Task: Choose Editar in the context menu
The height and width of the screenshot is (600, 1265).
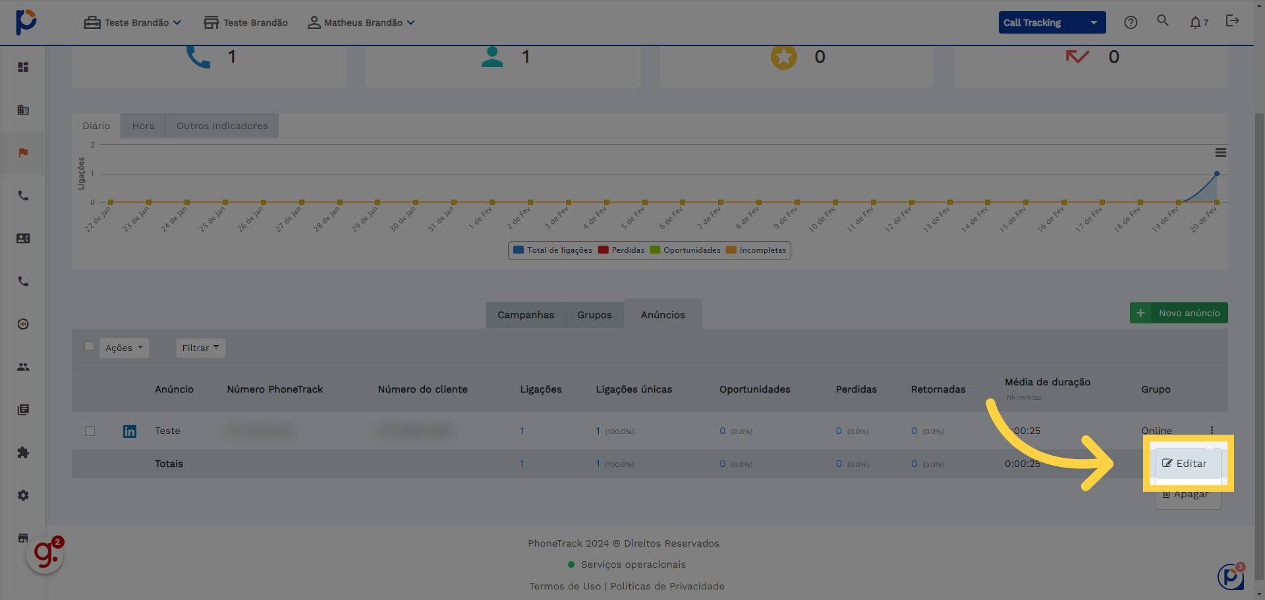Action: click(x=1188, y=464)
